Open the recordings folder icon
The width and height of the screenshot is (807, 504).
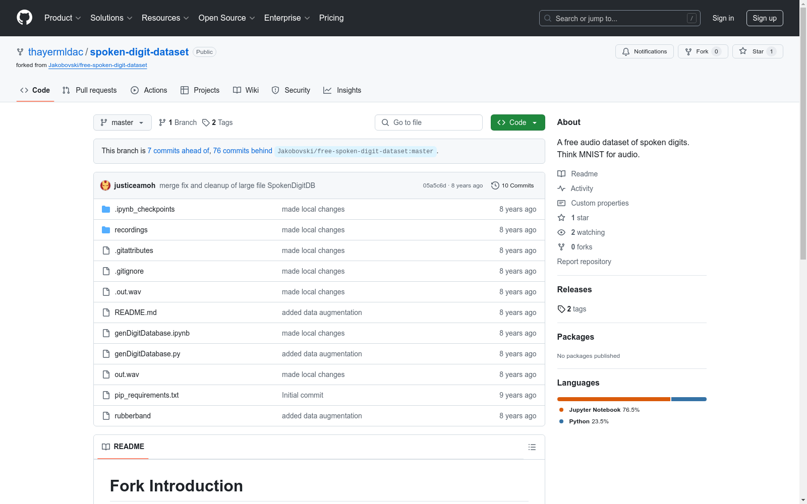106,230
